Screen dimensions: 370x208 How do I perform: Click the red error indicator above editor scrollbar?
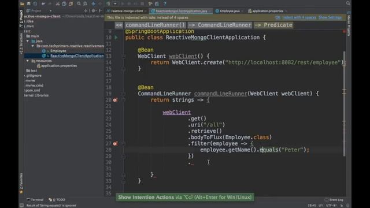344,31
